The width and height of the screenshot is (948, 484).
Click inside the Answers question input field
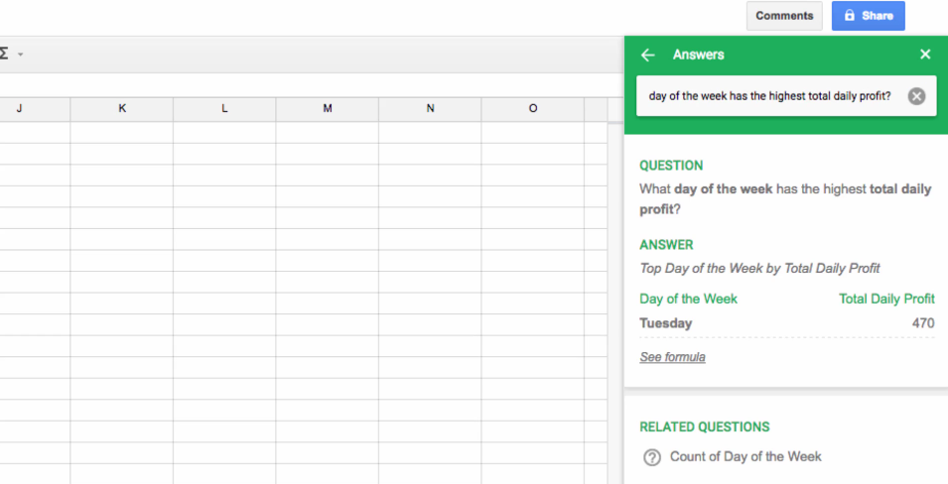(769, 96)
